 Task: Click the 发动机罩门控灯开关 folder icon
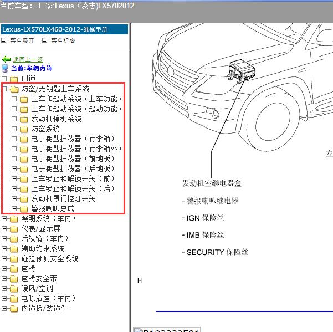point(24,199)
